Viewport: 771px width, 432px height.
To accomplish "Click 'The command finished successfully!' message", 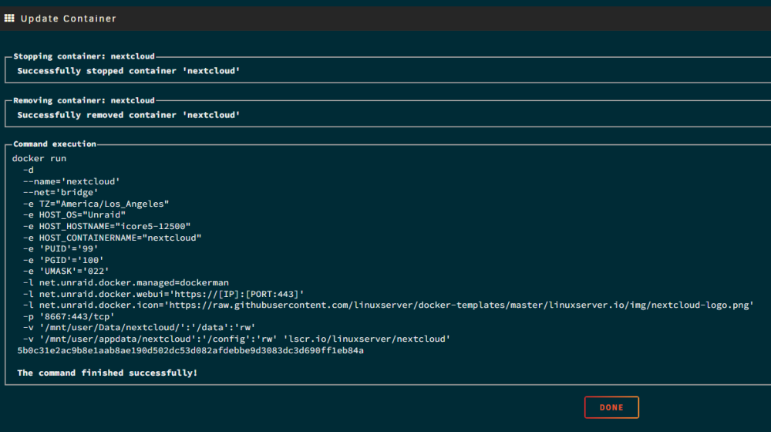I will [x=107, y=373].
